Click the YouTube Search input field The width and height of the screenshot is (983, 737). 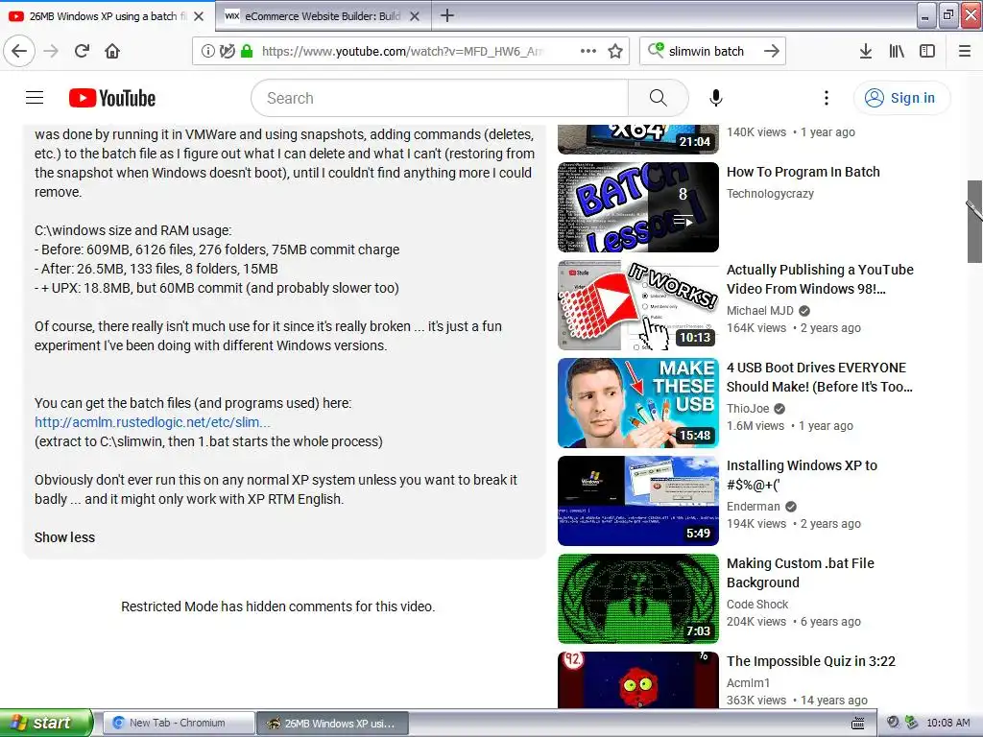click(x=440, y=98)
